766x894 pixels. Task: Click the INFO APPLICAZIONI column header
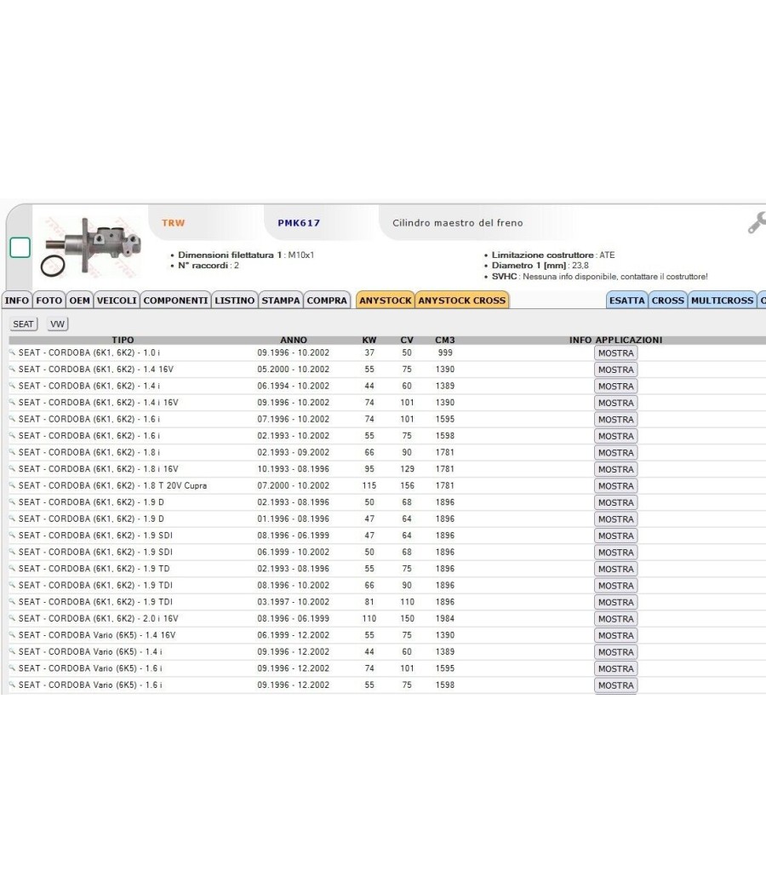(x=615, y=340)
